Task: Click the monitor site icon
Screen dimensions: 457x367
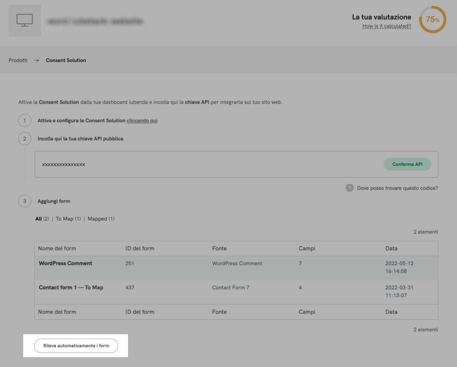Action: click(x=25, y=21)
